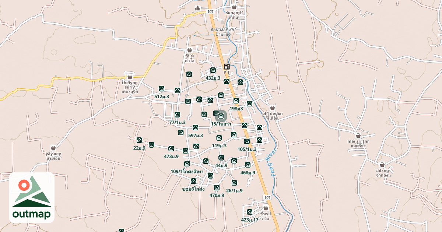This screenshot has width=442, height=232.
Task: Click the PT fuel station icon
Action: [x=227, y=67]
